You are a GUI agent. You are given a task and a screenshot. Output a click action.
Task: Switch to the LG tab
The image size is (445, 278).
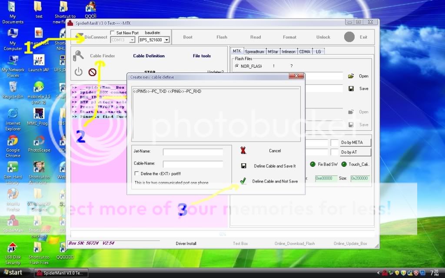pyautogui.click(x=319, y=52)
